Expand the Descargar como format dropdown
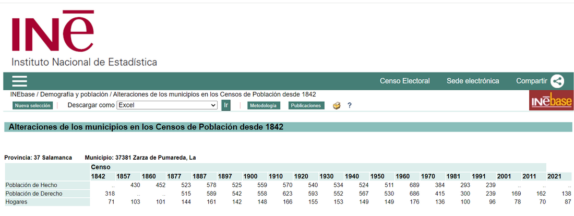The image size is (574, 216). (166, 105)
